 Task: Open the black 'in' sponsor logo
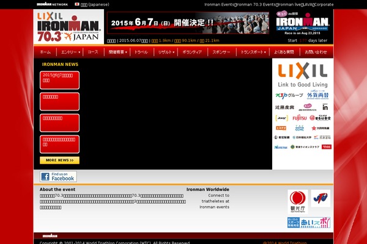325,107
